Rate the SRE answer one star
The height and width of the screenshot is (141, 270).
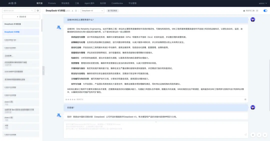[66, 99]
